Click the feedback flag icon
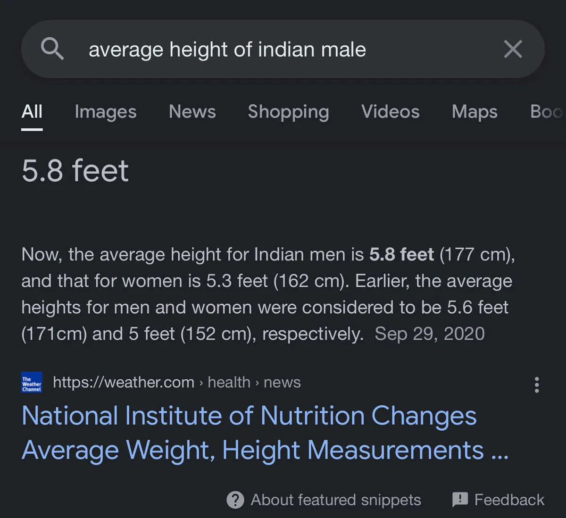The image size is (566, 518). click(x=460, y=499)
